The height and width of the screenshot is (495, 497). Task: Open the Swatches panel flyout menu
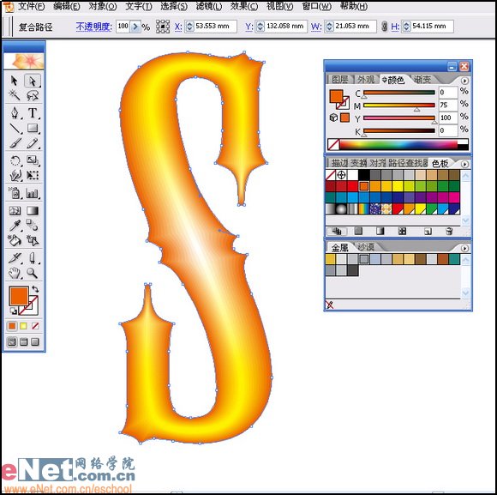point(464,164)
